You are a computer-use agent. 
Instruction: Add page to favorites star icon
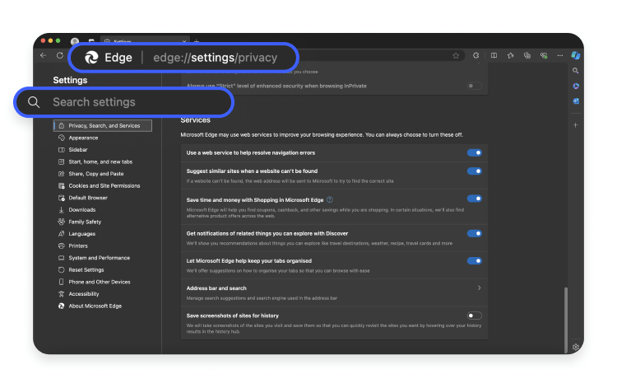(x=456, y=55)
